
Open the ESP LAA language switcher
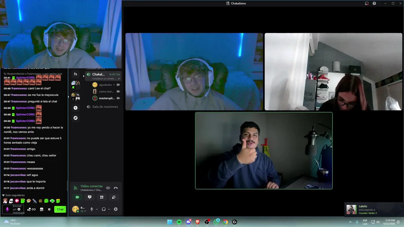click(365, 222)
